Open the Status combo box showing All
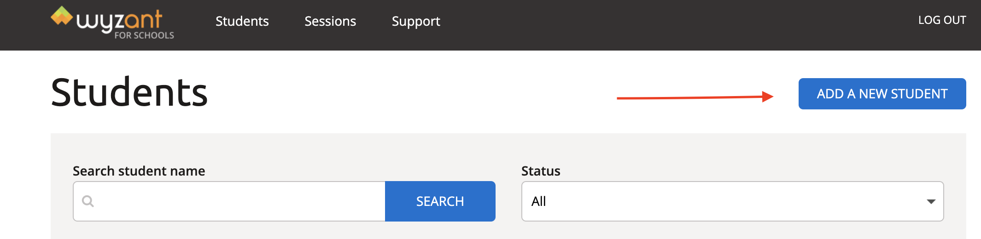 point(732,201)
